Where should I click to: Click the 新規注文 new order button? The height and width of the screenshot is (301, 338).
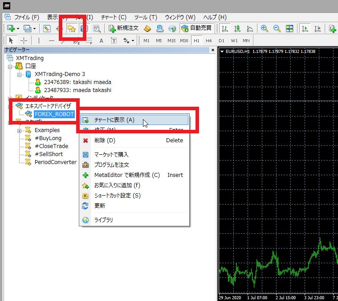[x=123, y=28]
